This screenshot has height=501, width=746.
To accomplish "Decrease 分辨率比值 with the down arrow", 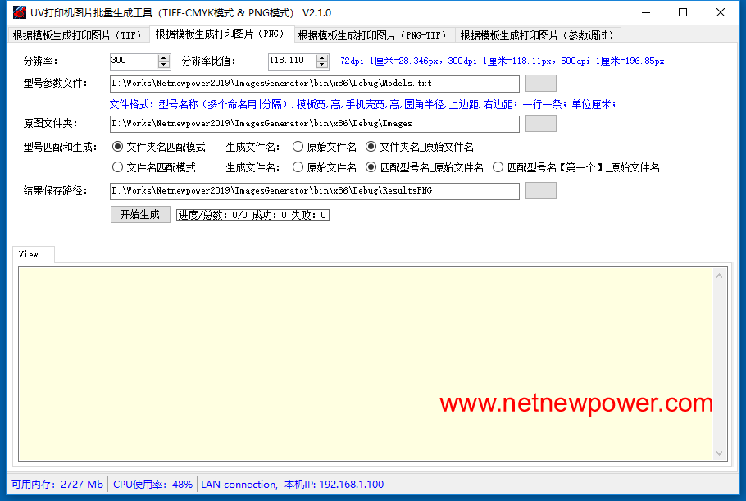I will point(322,65).
